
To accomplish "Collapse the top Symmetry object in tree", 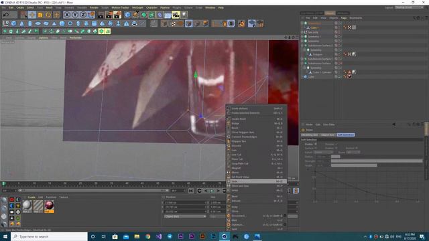I will 302,23.
